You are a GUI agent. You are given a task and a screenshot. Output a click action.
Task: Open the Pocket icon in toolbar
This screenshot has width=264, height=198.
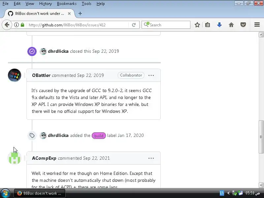[243, 25]
